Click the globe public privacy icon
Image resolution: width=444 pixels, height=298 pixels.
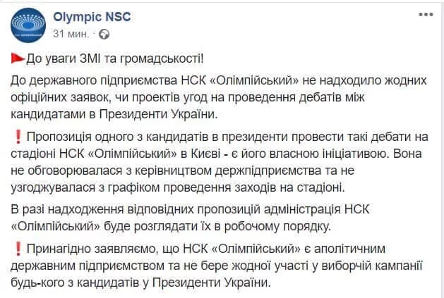tap(104, 35)
